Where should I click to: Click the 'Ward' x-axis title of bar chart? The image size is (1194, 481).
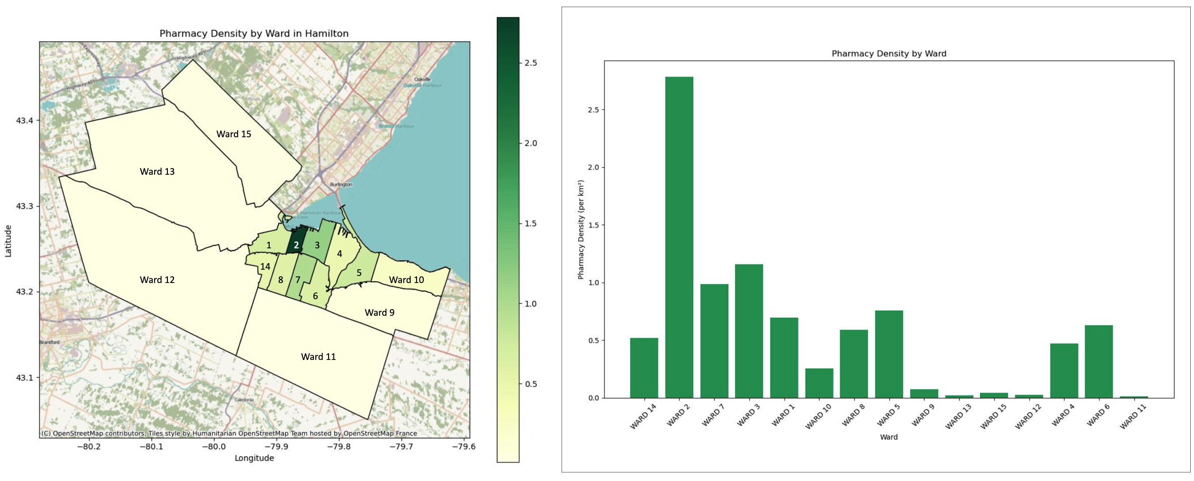click(889, 437)
